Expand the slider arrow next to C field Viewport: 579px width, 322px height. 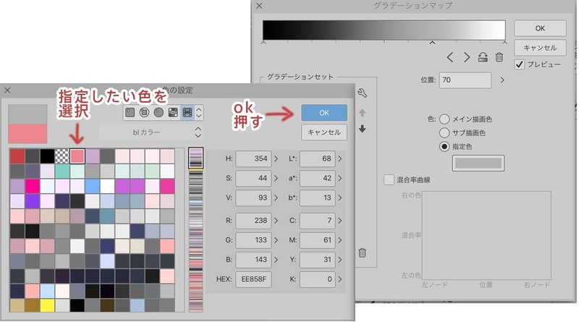[339, 221]
